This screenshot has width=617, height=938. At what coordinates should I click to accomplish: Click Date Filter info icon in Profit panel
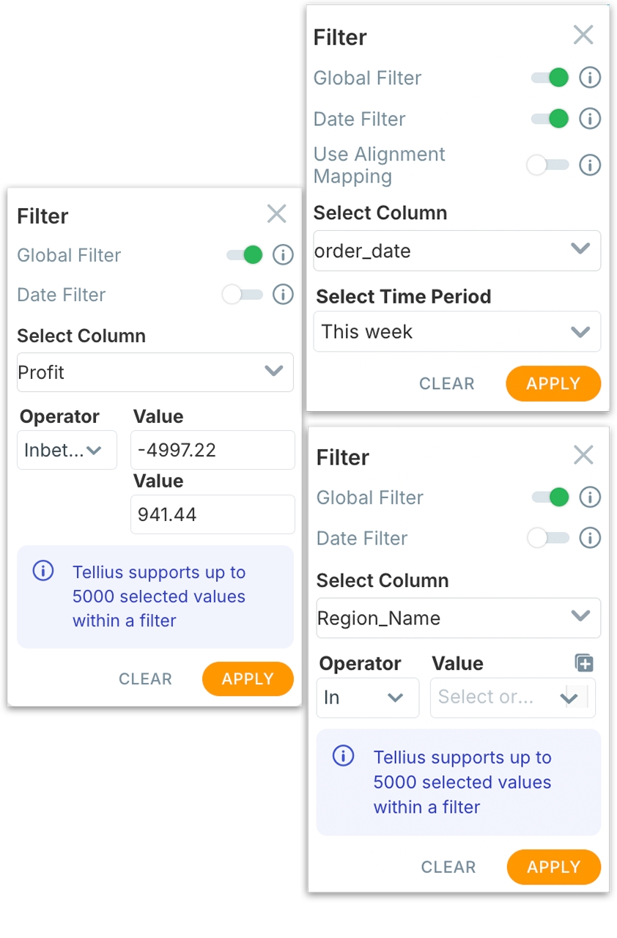[x=283, y=295]
